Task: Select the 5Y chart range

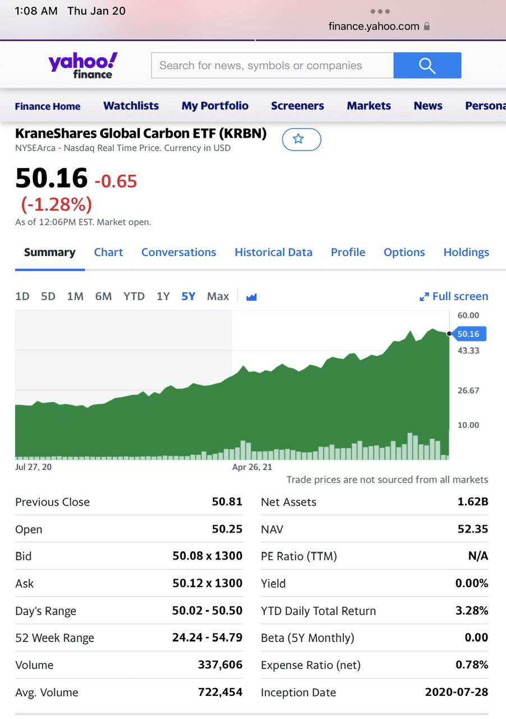Action: coord(188,297)
